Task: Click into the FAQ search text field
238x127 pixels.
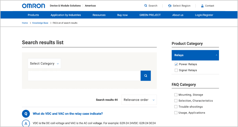Action: (84, 76)
